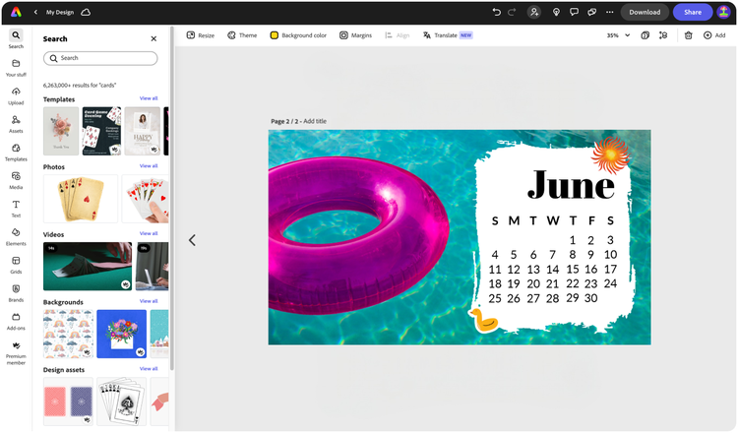Viewport: 738px width, 433px height.
Task: Open the more options ellipsis menu
Action: [x=609, y=12]
